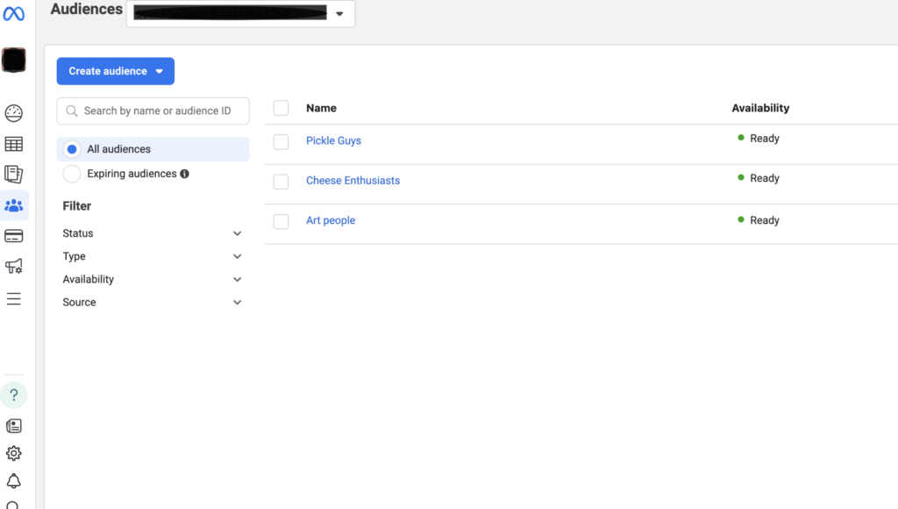Open the Pickle Guys audience link

(333, 140)
